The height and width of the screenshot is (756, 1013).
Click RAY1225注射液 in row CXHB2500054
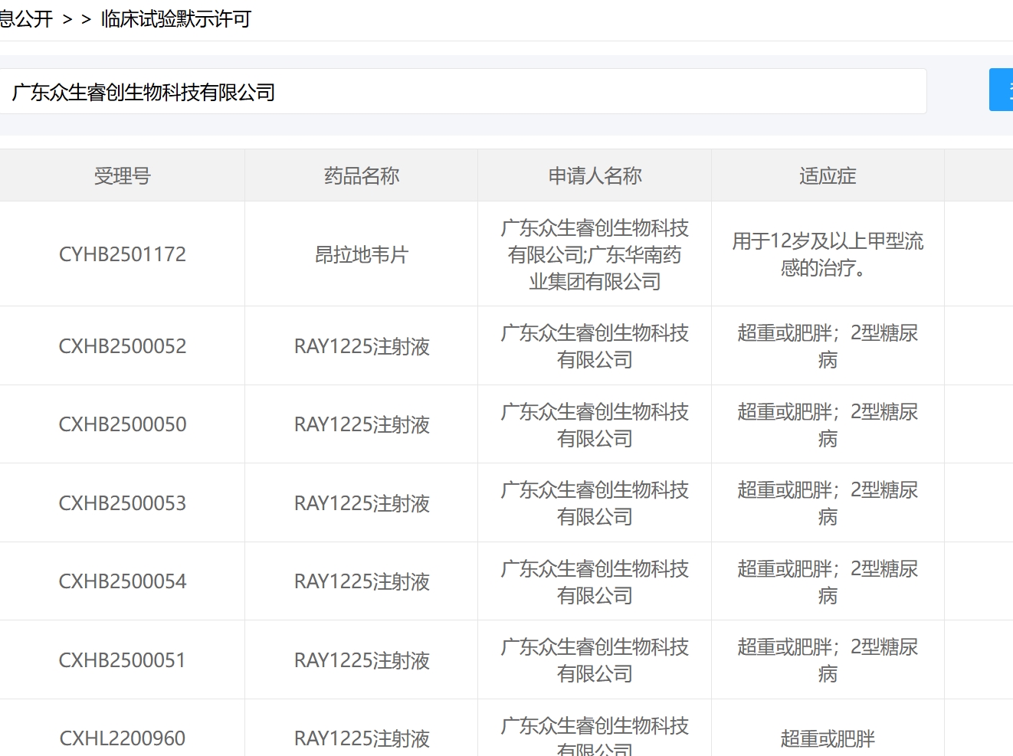click(362, 581)
